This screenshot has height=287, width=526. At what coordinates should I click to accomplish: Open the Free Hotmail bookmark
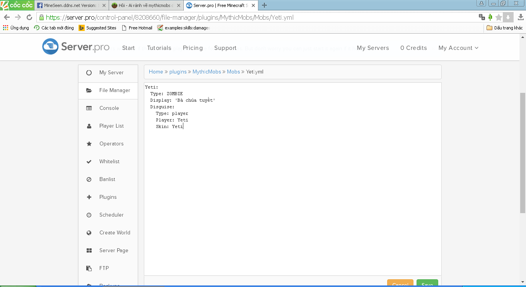[x=137, y=28]
